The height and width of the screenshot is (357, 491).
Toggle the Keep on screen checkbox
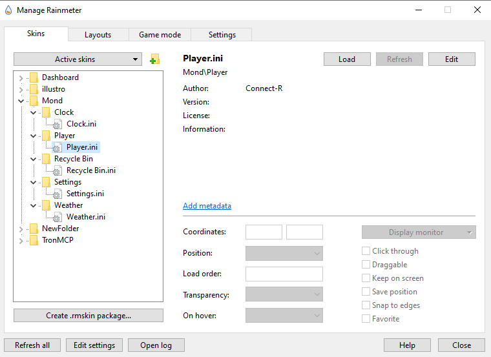366,278
